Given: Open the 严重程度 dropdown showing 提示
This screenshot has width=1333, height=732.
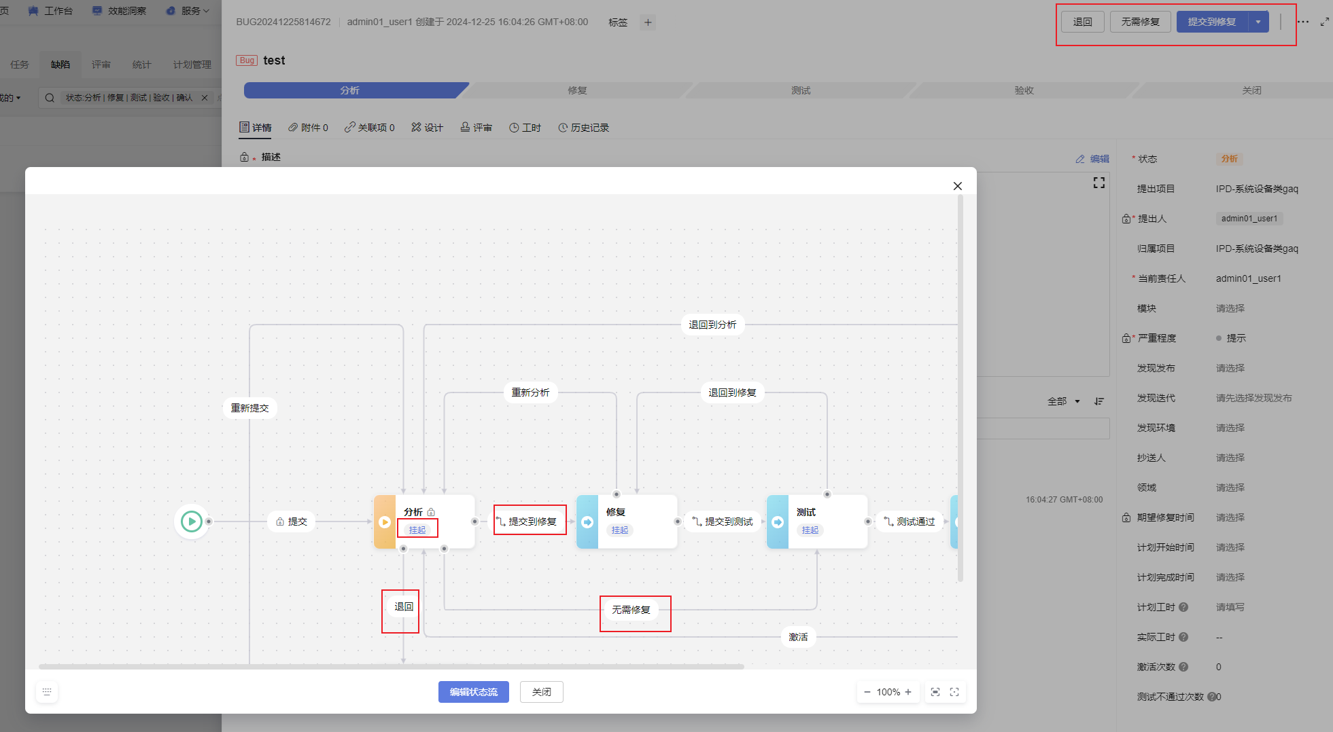Looking at the screenshot, I should coord(1231,338).
